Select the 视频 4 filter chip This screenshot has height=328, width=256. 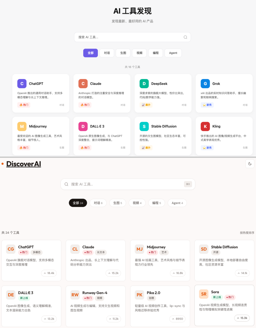click(x=137, y=203)
